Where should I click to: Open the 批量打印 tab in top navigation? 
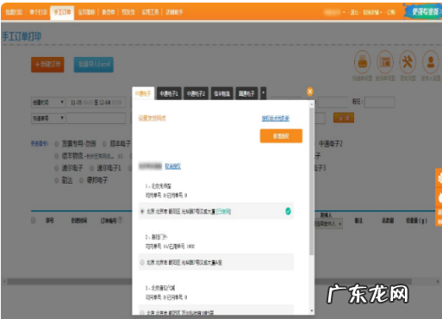(14, 12)
